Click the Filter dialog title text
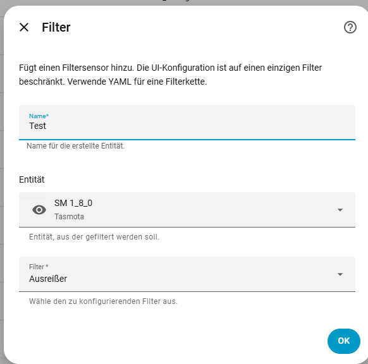 click(x=56, y=27)
